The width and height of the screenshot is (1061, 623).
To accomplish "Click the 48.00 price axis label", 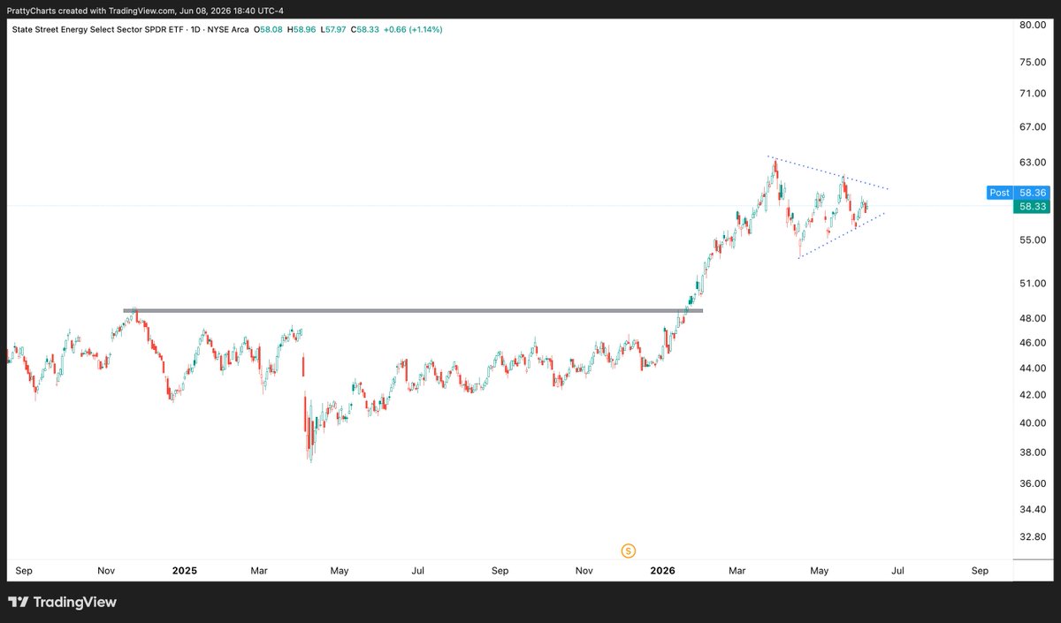I will 1032,318.
